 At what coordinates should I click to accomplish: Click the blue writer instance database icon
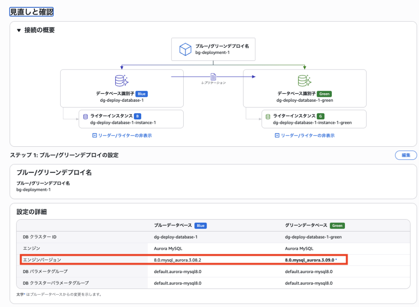[85, 117]
